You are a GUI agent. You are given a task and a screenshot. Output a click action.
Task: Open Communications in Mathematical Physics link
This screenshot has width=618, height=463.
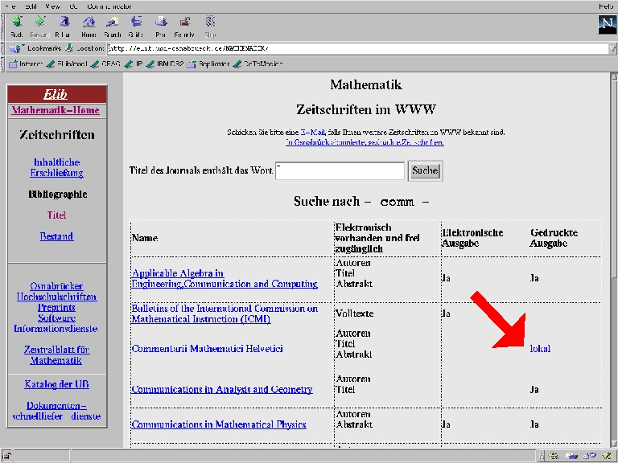click(218, 424)
